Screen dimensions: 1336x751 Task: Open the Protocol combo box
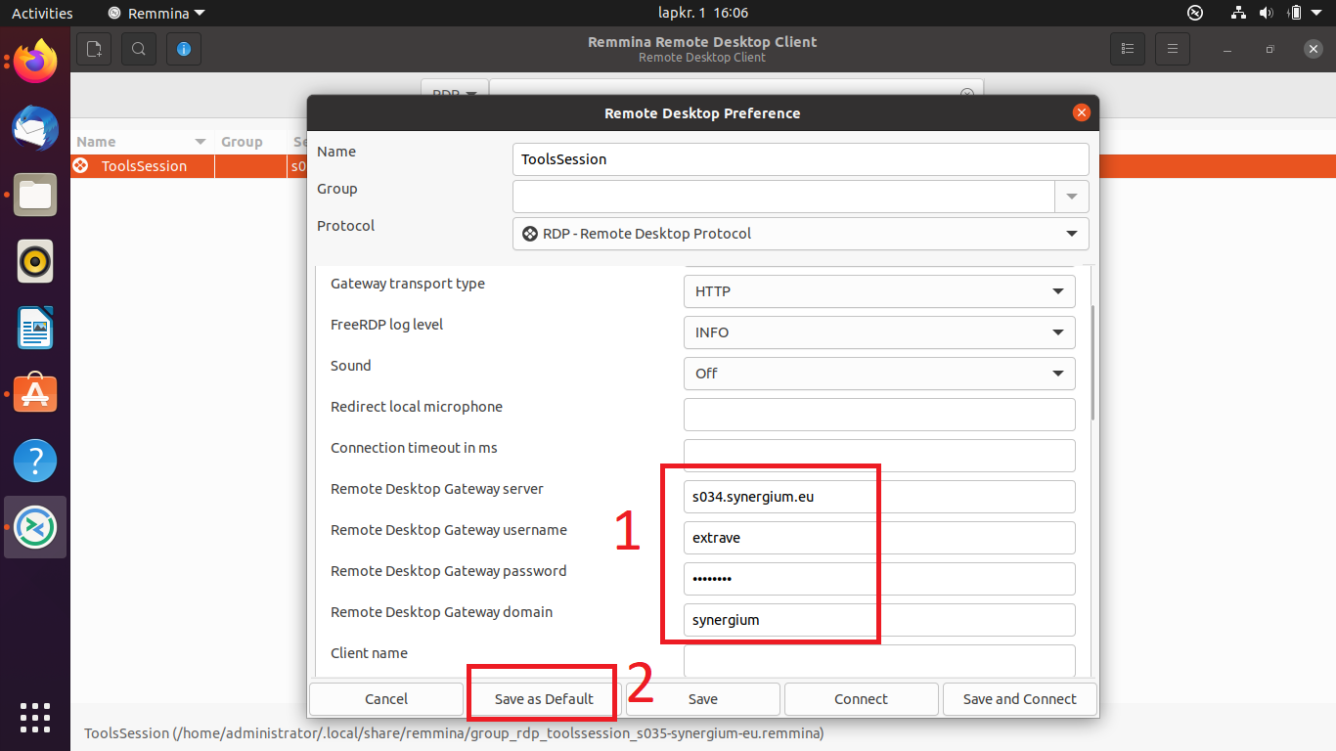[800, 234]
